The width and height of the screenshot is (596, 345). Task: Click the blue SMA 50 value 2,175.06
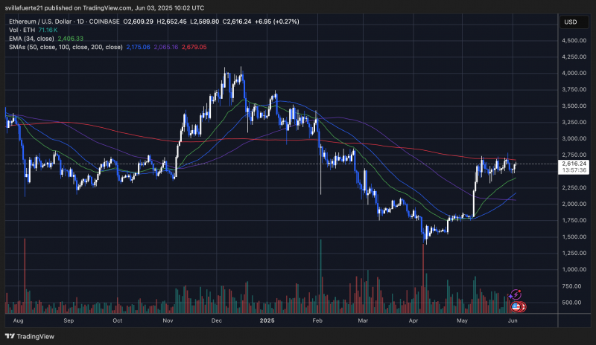click(138, 47)
